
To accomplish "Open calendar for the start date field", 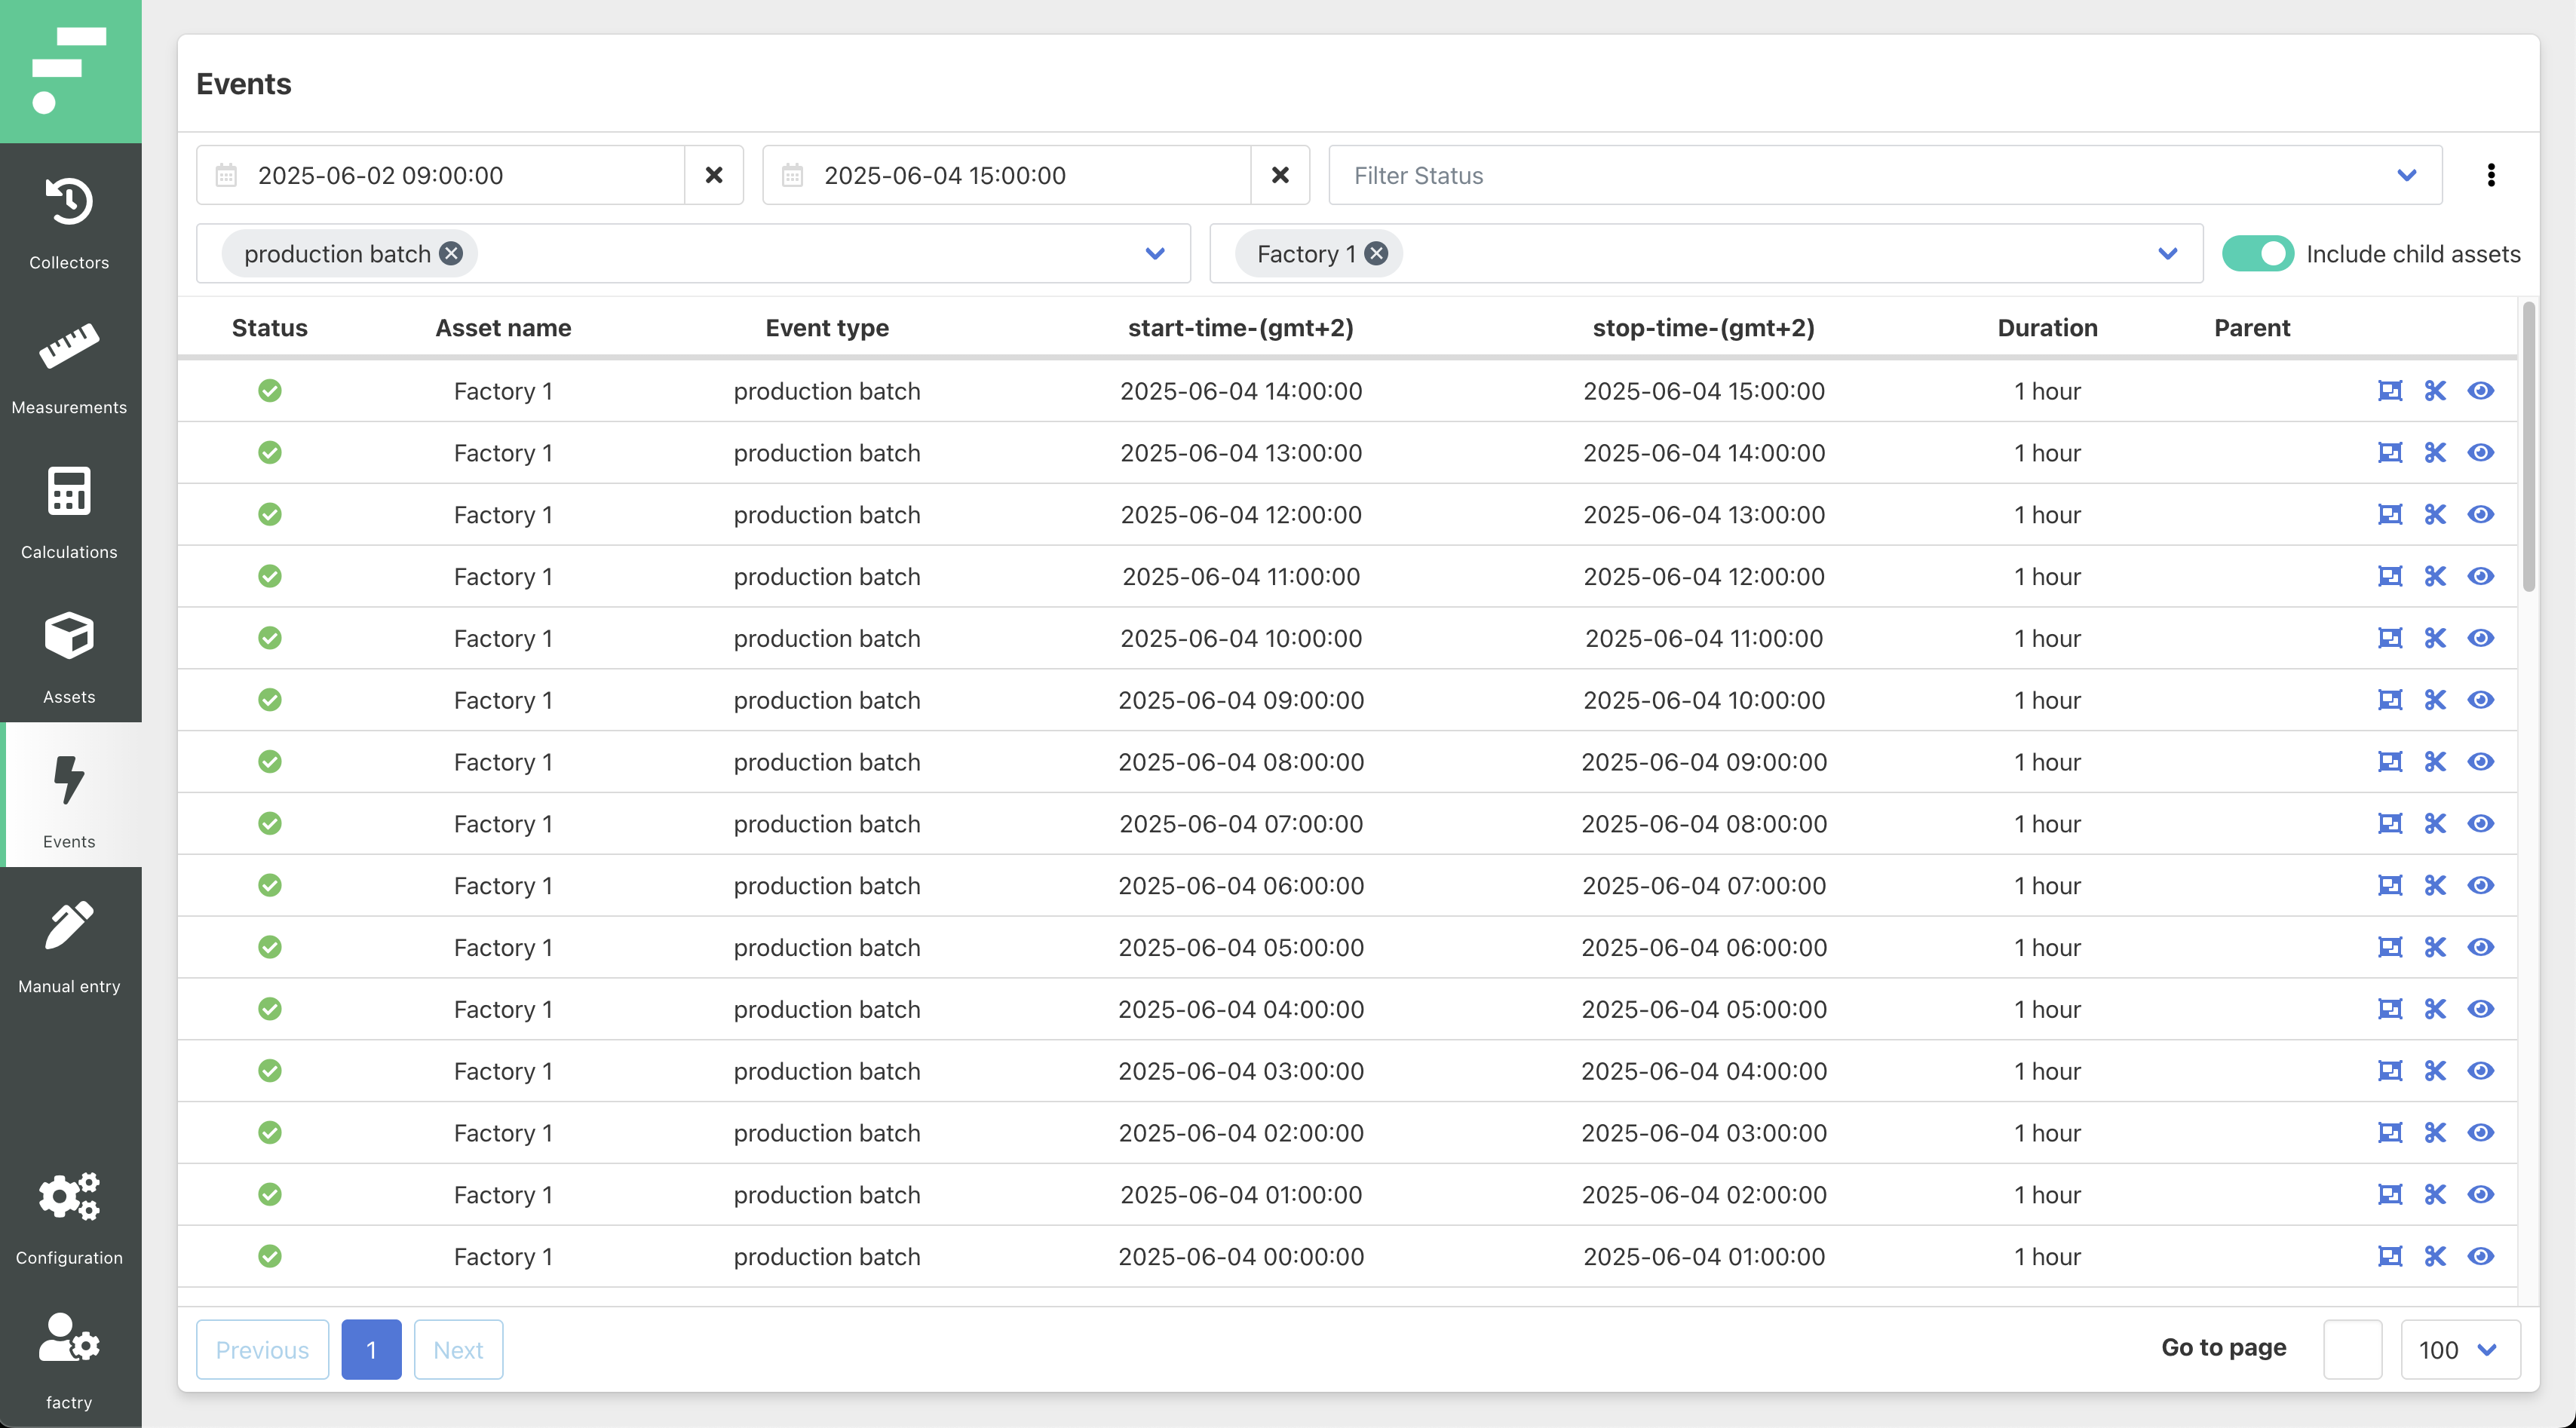I will [227, 175].
